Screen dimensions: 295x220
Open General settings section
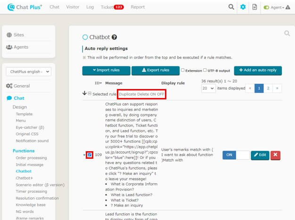18,86
